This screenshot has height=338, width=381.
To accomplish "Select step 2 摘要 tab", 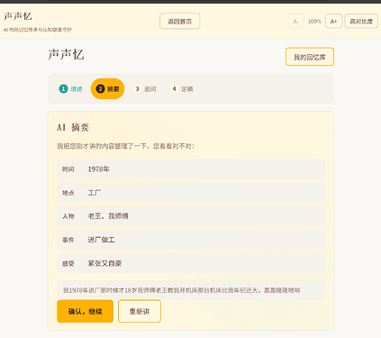I will [107, 89].
